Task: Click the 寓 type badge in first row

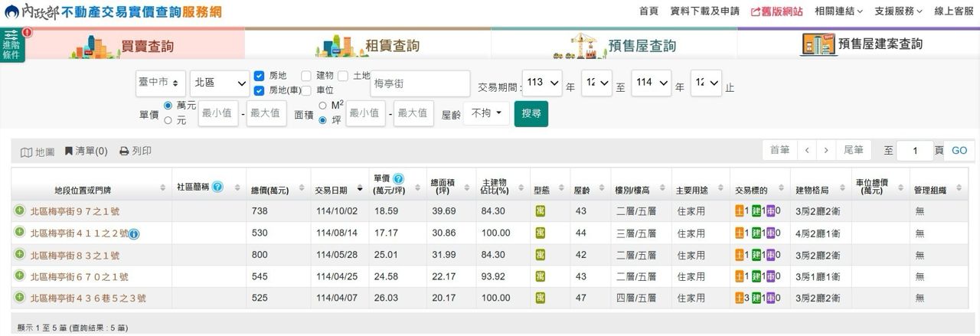Action: tap(541, 211)
